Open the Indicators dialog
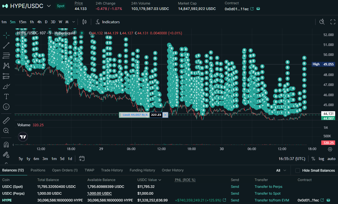Viewport: 338px width, 204px height. [x=108, y=22]
